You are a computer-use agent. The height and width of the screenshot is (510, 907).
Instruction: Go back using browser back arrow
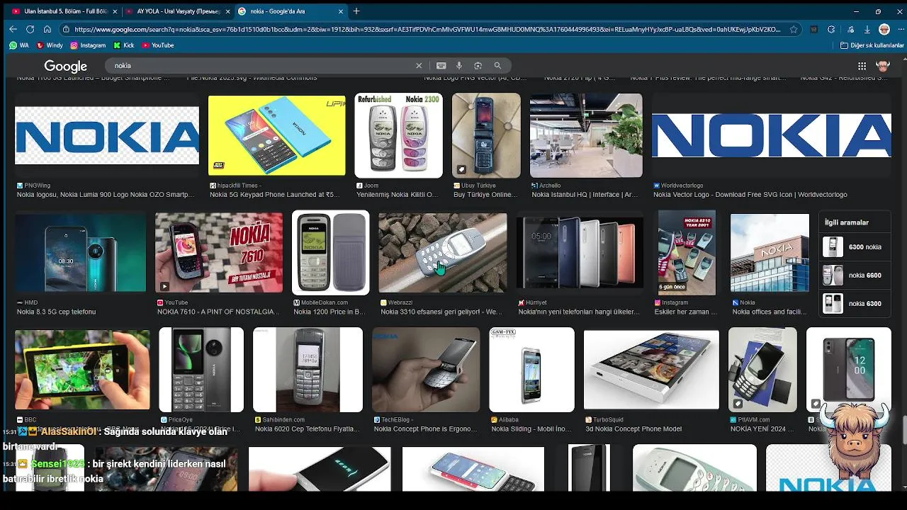pyautogui.click(x=13, y=29)
